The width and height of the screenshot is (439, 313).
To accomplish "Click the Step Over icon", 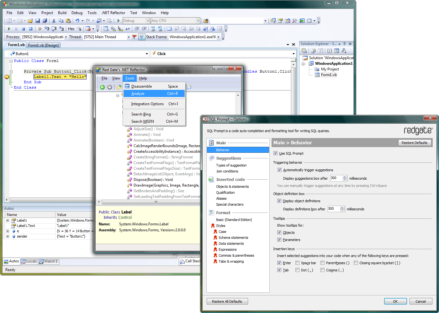I will (x=54, y=29).
